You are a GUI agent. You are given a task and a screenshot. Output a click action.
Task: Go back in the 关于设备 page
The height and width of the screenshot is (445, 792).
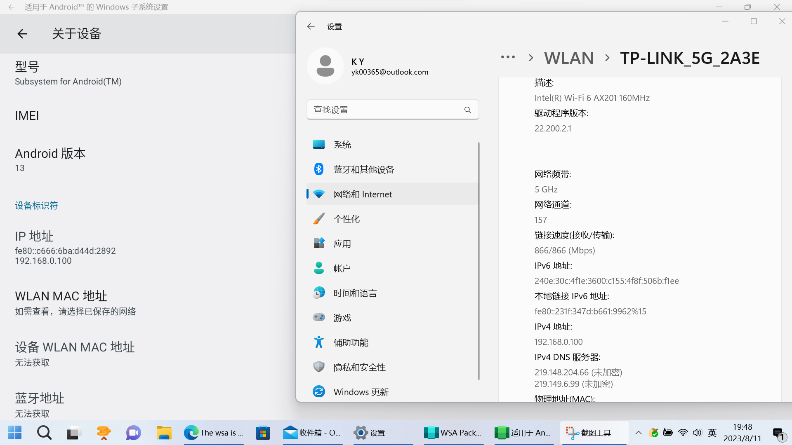coord(22,34)
